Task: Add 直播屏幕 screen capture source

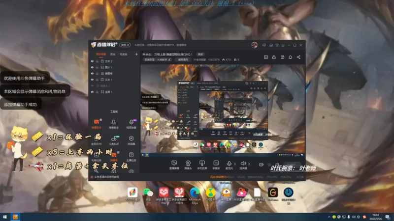Action: tap(174, 165)
